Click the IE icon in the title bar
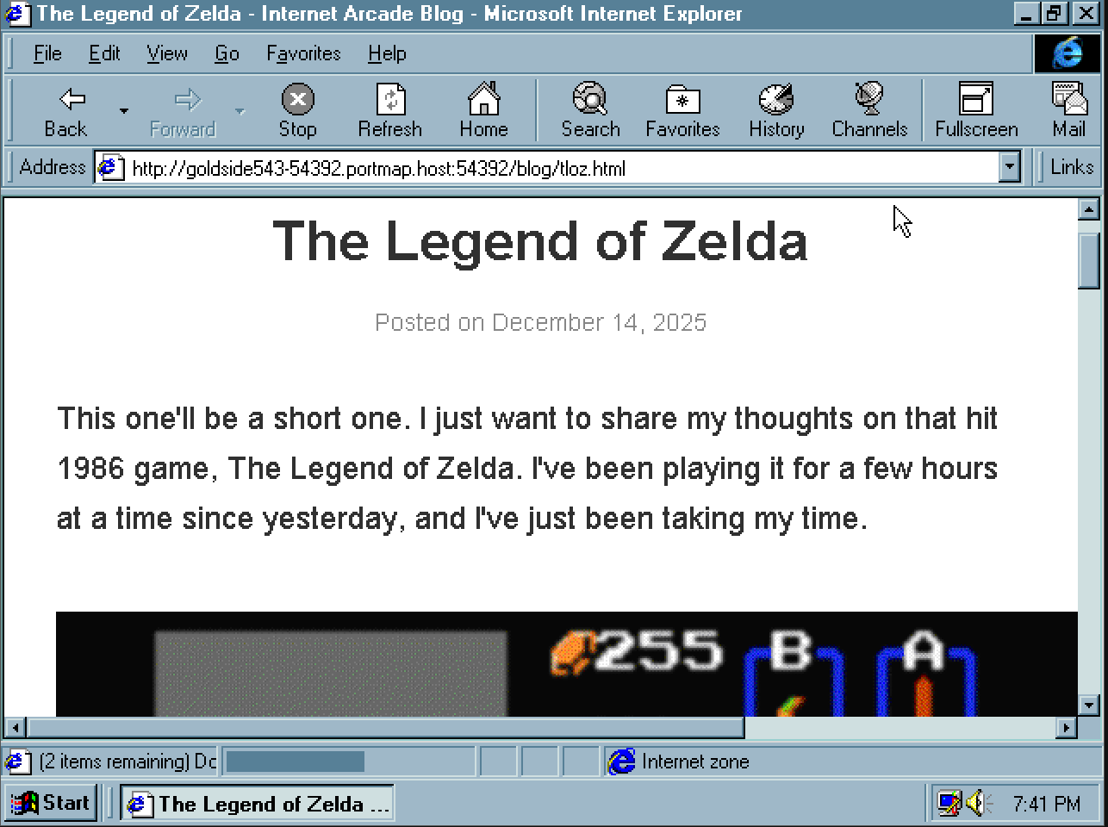This screenshot has width=1108, height=827. [x=17, y=14]
